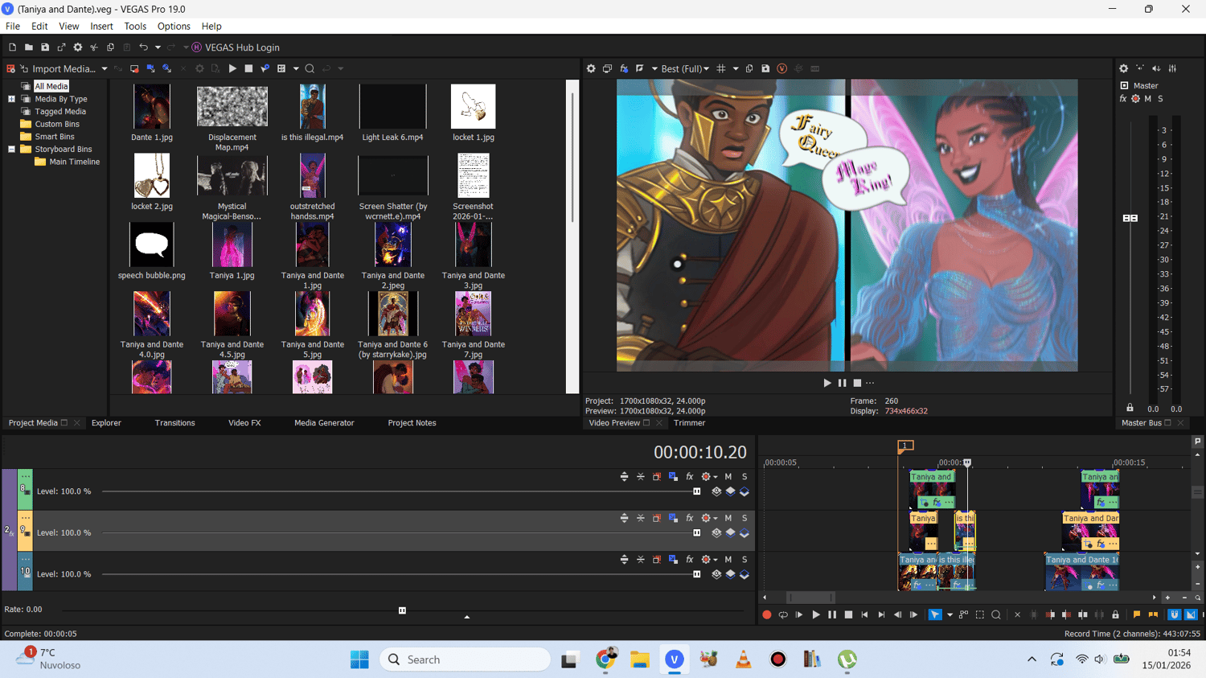This screenshot has width=1206, height=678.
Task: Switch to the Transitions tab
Action: (x=174, y=423)
